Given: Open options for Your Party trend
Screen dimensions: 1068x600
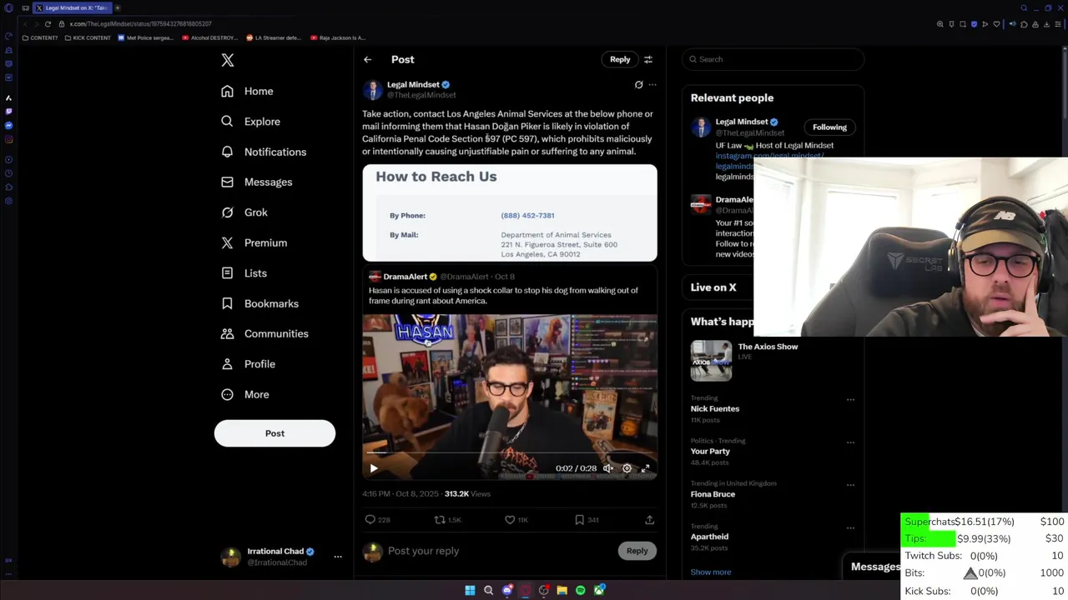Looking at the screenshot, I should [x=850, y=442].
